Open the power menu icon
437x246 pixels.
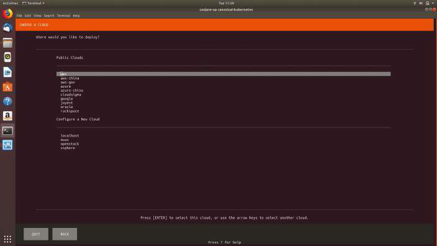pyautogui.click(x=428, y=3)
